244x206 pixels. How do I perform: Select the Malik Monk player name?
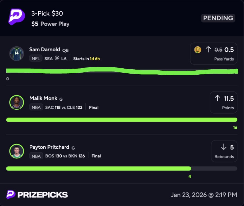[x=43, y=98]
